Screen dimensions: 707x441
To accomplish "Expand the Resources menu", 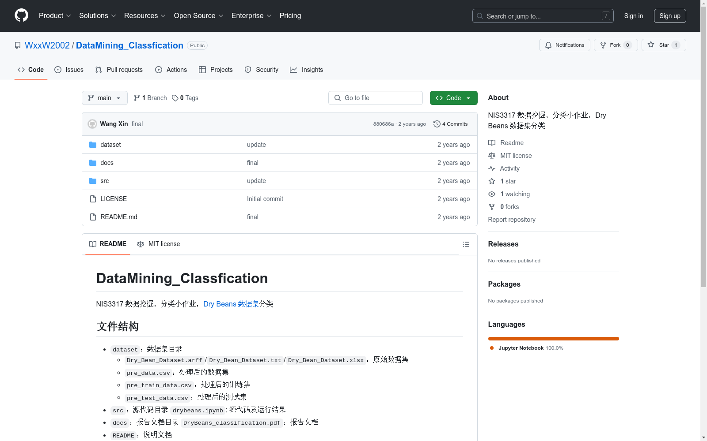I will tap(145, 16).
